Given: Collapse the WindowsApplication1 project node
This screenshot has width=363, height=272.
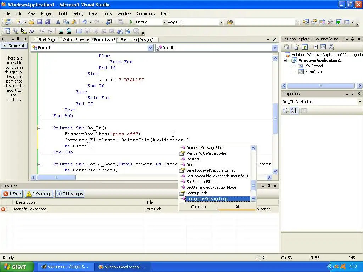Looking at the screenshot, I should pos(285,60).
